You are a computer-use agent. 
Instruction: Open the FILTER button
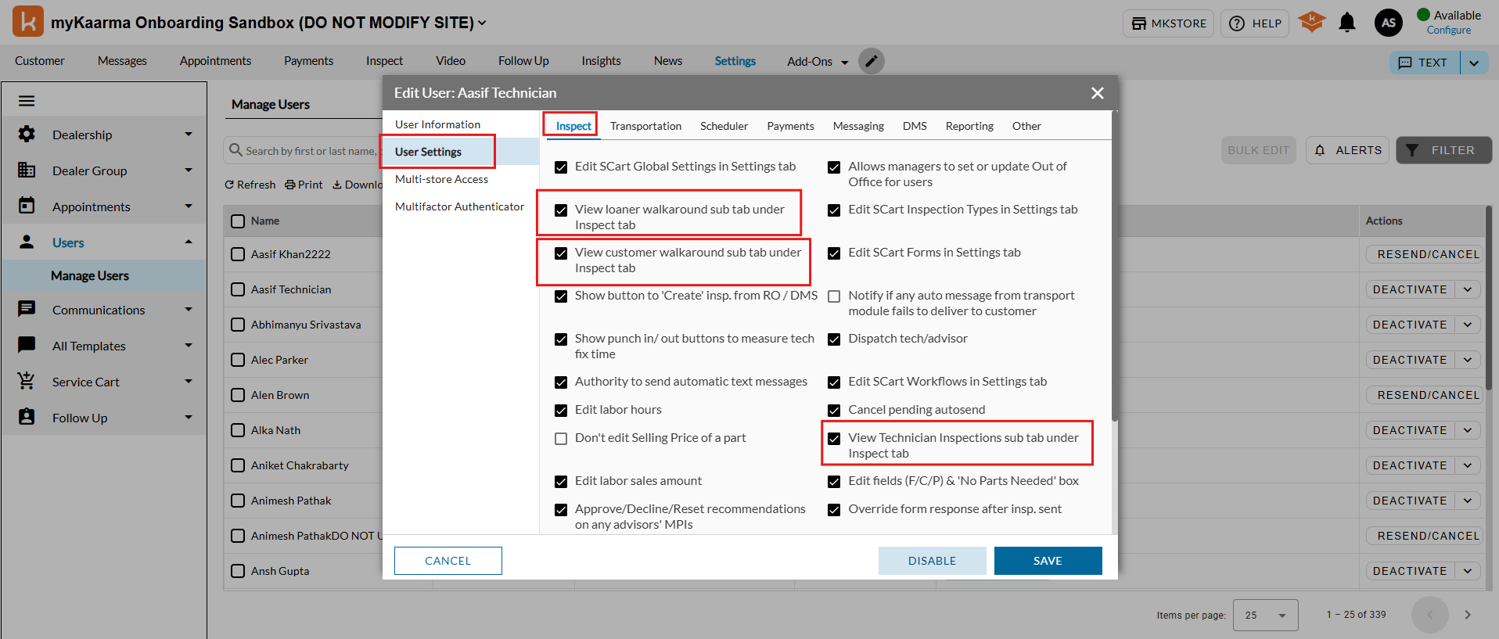point(1443,150)
